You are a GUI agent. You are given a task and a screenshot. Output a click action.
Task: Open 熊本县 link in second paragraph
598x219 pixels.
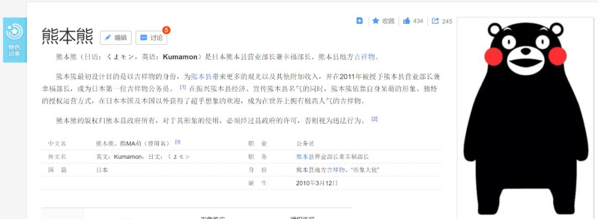202,76
